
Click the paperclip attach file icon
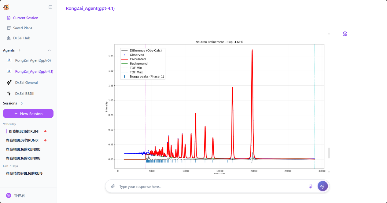point(113,186)
